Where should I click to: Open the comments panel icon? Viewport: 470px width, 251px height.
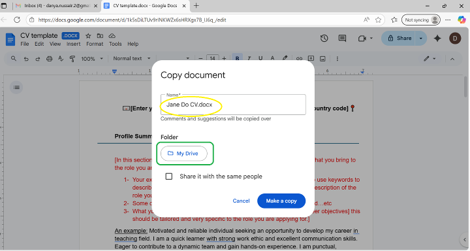[x=342, y=39]
